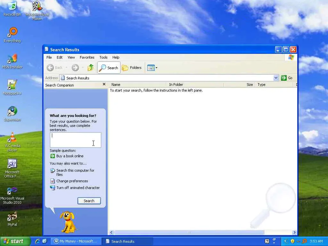Switch to My Money taskbar window
Image resolution: width=328 pixels, height=246 pixels.
[76, 242]
